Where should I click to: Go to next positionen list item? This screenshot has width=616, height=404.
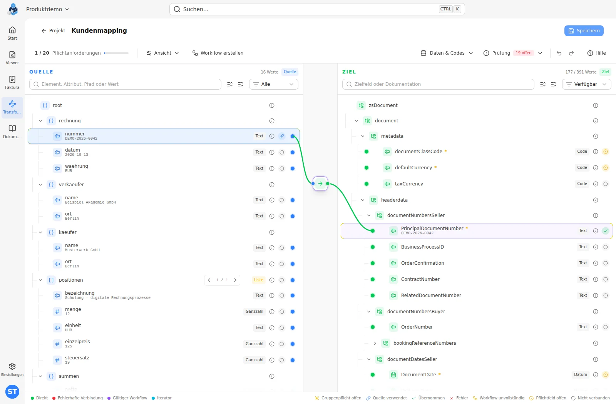(x=235, y=280)
